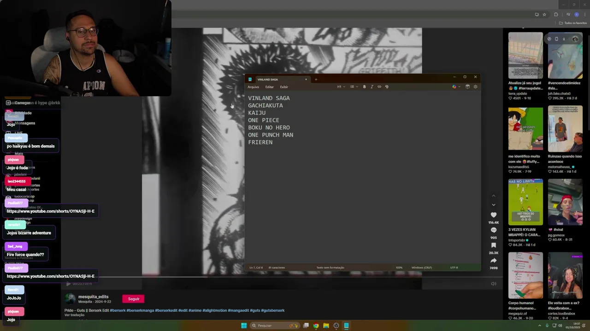This screenshot has width=590, height=331.
Task: Insert a link using Notepad's link icon
Action: pyautogui.click(x=379, y=87)
